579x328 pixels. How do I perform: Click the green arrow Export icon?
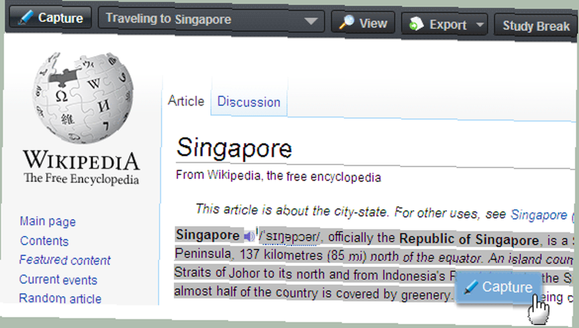416,24
